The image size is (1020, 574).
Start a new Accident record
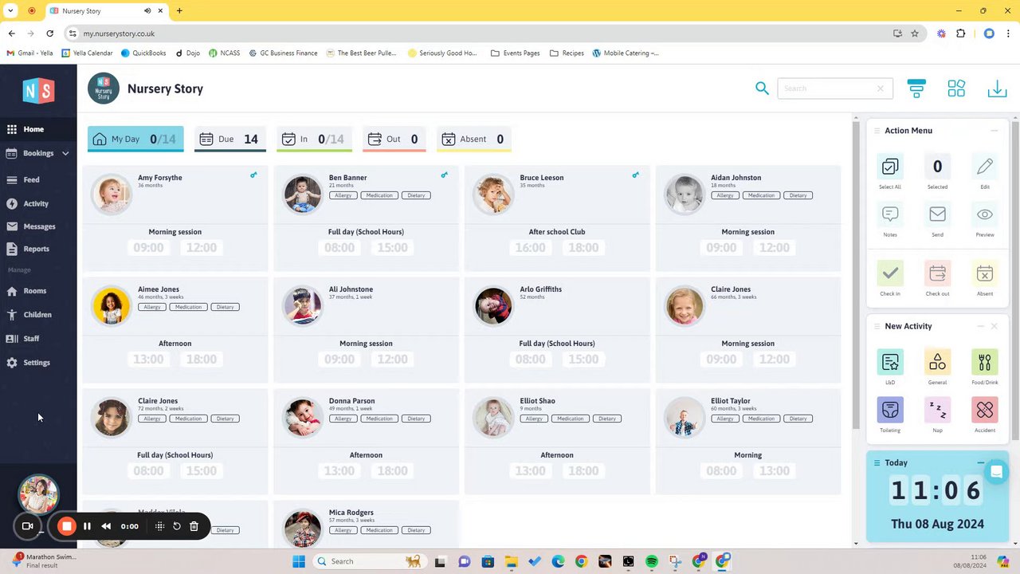click(985, 410)
